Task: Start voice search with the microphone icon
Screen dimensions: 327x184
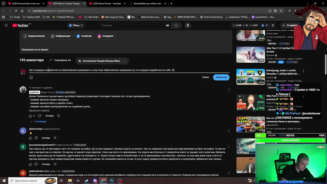Action: 188,25
